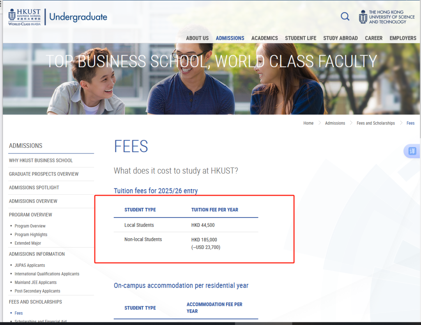Click the Non-local Students table cell
Image resolution: width=421 pixels, height=325 pixels.
[x=143, y=239]
